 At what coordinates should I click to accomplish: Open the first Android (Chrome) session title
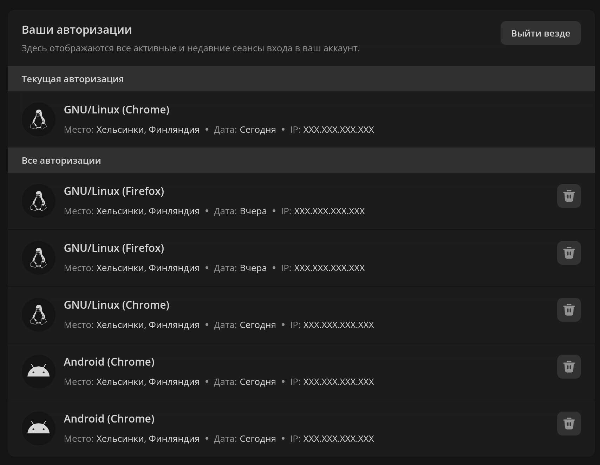click(x=109, y=362)
